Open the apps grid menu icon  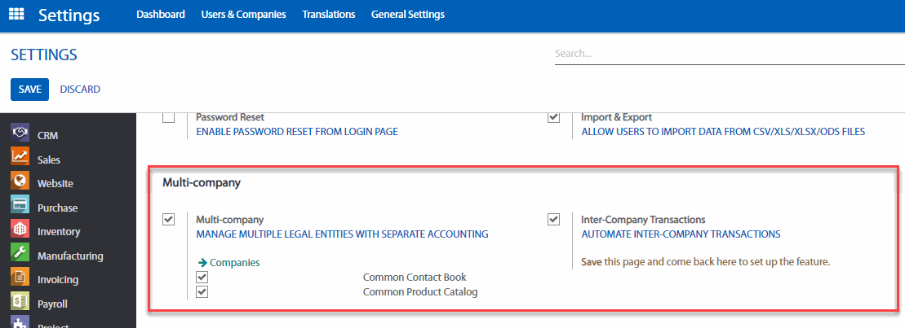16,15
